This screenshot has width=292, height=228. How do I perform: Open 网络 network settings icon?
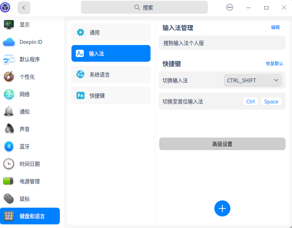pos(9,94)
